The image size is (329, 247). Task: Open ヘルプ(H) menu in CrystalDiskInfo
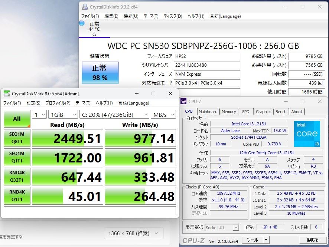pyautogui.click(x=196, y=16)
